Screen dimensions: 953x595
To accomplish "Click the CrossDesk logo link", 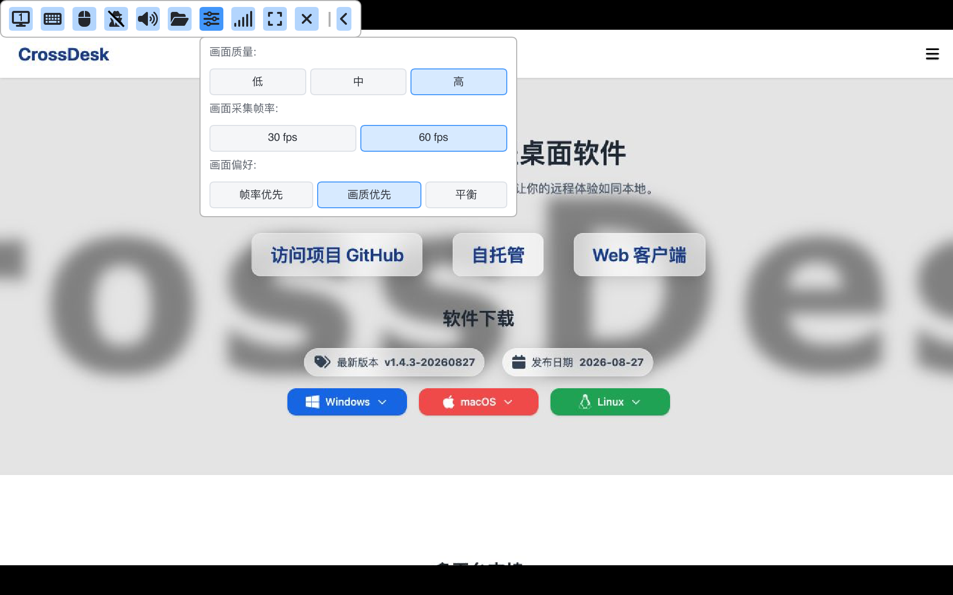I will coord(64,55).
